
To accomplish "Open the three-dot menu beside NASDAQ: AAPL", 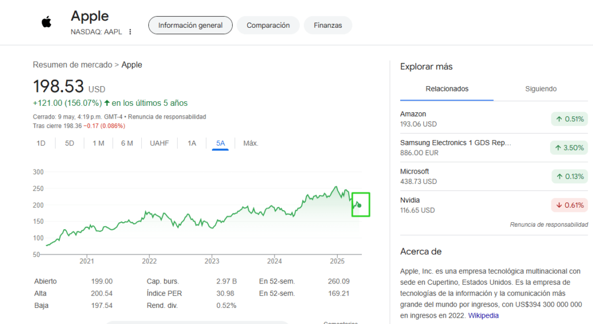I will point(130,32).
